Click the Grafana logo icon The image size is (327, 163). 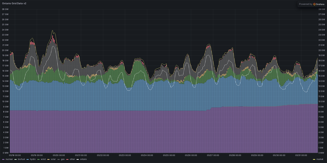[314, 4]
